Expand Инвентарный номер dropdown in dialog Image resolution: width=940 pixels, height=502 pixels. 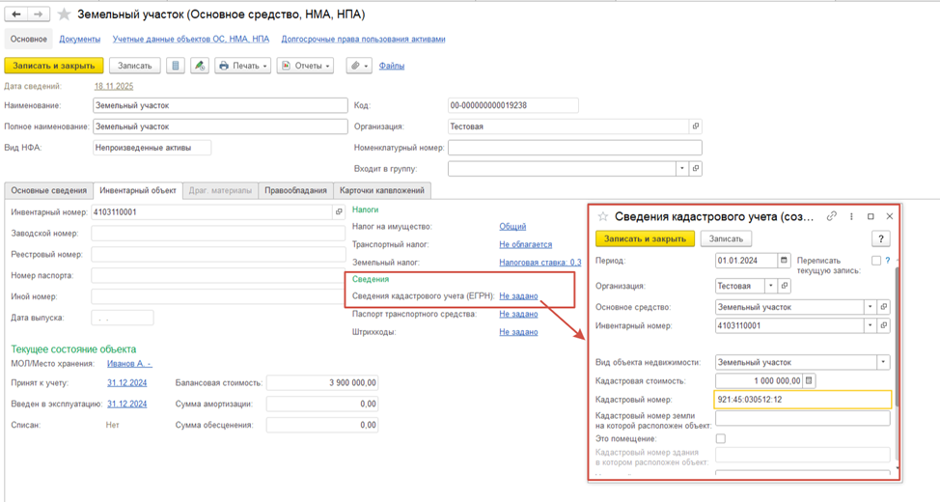tap(871, 325)
